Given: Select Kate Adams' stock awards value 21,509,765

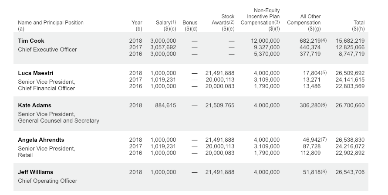Looking at the screenshot, I should coord(219,106).
